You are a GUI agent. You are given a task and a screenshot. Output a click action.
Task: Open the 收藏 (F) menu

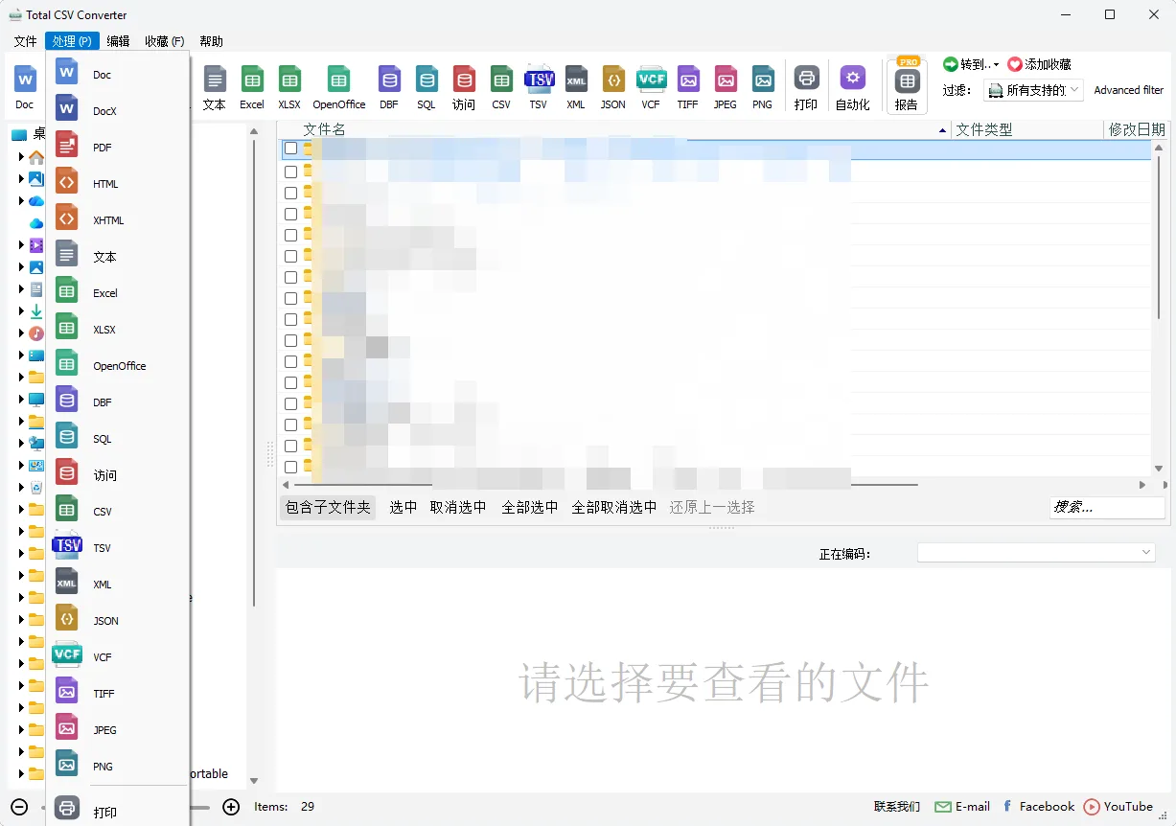164,41
